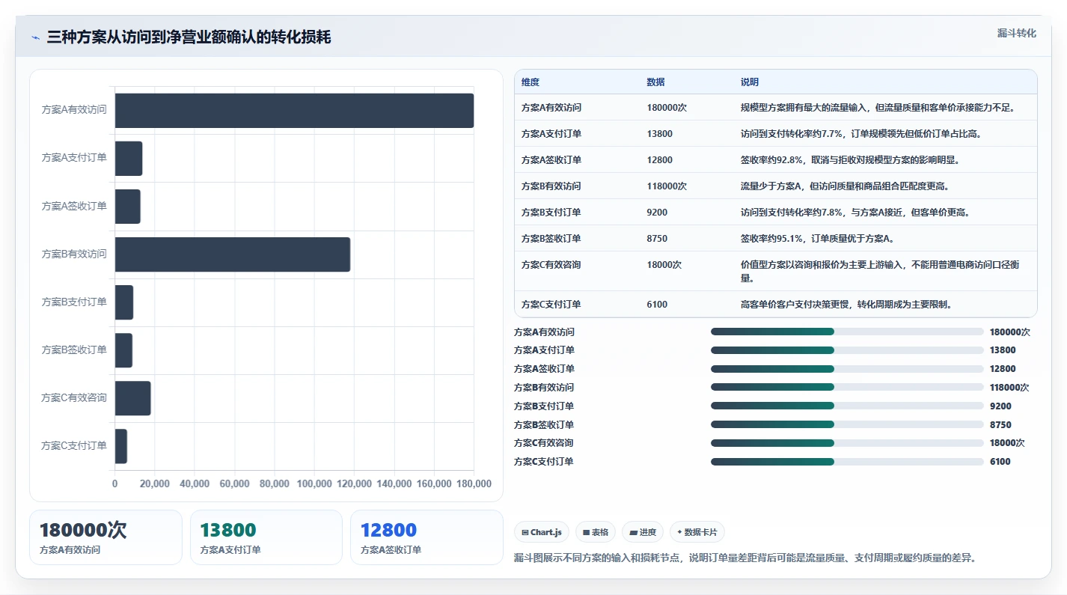The image size is (1067, 595).
Task: Click the 180,000 x-axis tick label
Action: (473, 484)
